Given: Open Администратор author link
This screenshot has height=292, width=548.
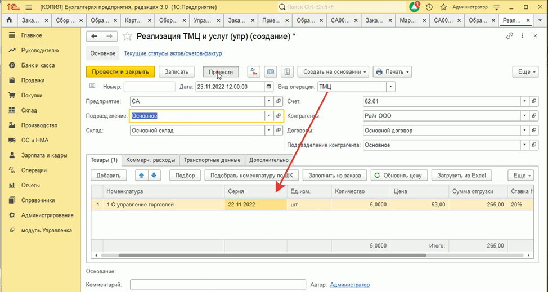Looking at the screenshot, I should point(349,285).
